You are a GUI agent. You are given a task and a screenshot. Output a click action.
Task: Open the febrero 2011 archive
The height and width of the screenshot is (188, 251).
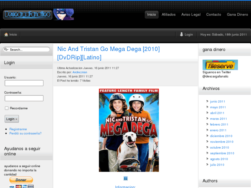click(x=219, y=125)
